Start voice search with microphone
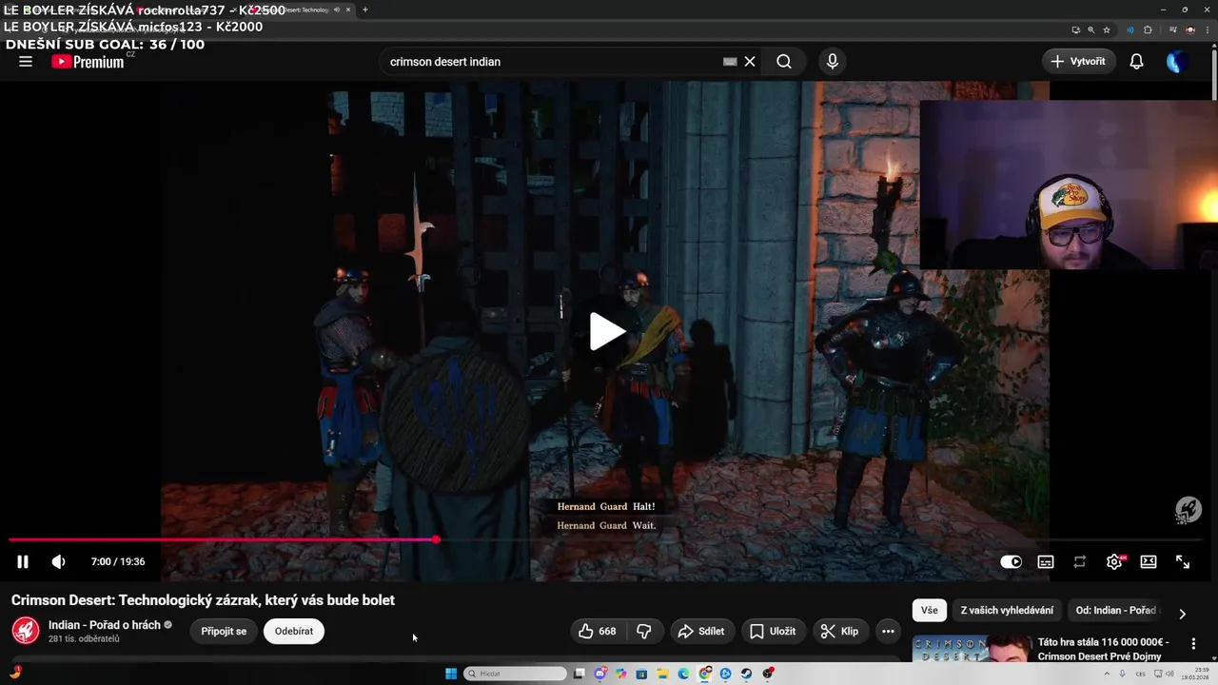Viewport: 1218px width, 685px height. click(833, 62)
